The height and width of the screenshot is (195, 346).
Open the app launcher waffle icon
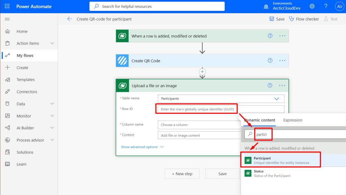pyautogui.click(x=7, y=6)
